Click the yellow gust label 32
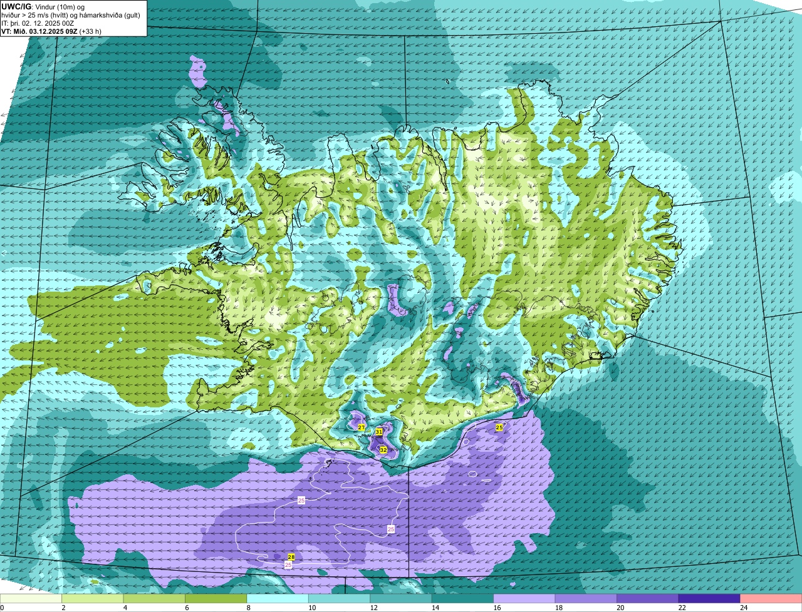This screenshot has height=612, width=802. [383, 450]
